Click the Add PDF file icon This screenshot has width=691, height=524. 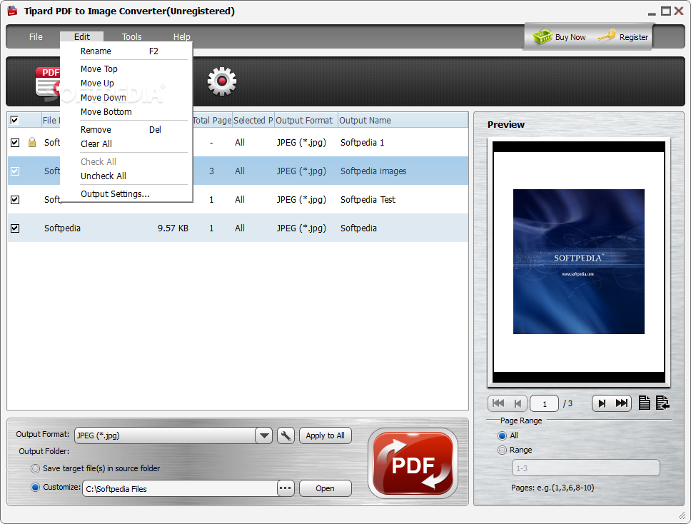pos(48,81)
